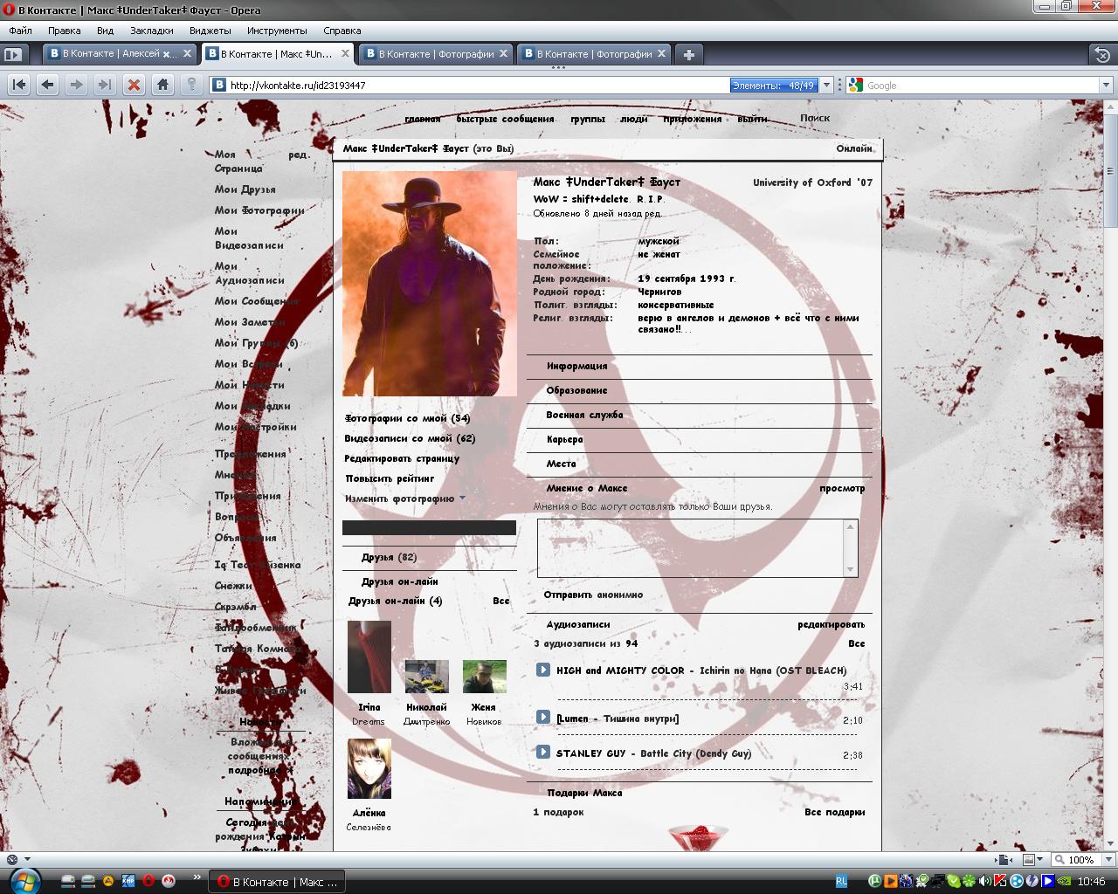This screenshot has width=1118, height=894.
Task: Click 'Повысить рейтинг' link
Action: click(390, 478)
